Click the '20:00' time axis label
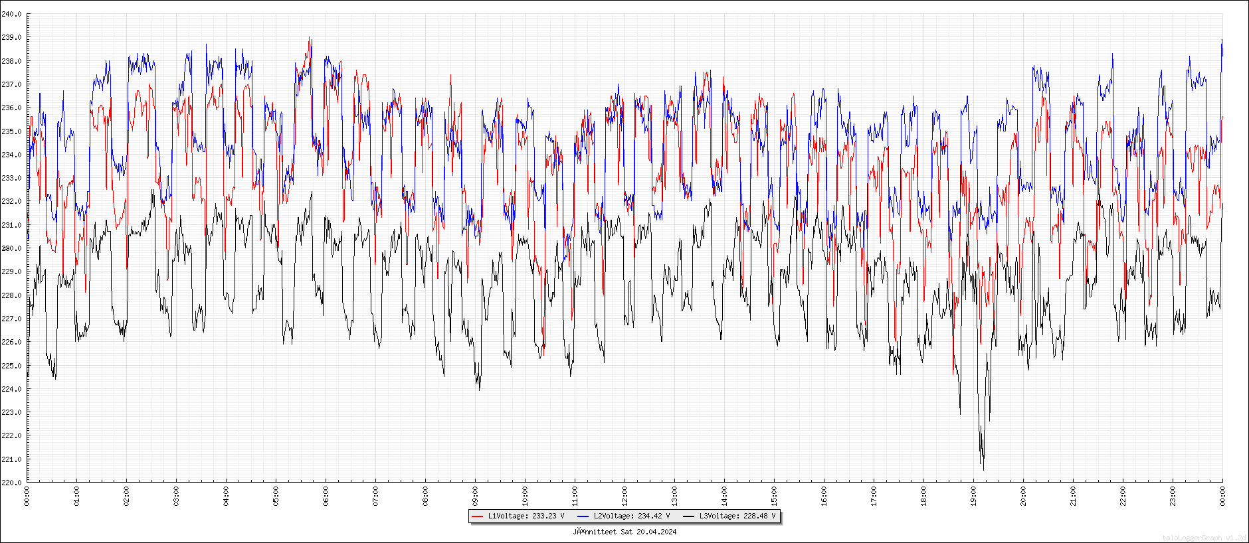The height and width of the screenshot is (543, 1249). point(1023,496)
